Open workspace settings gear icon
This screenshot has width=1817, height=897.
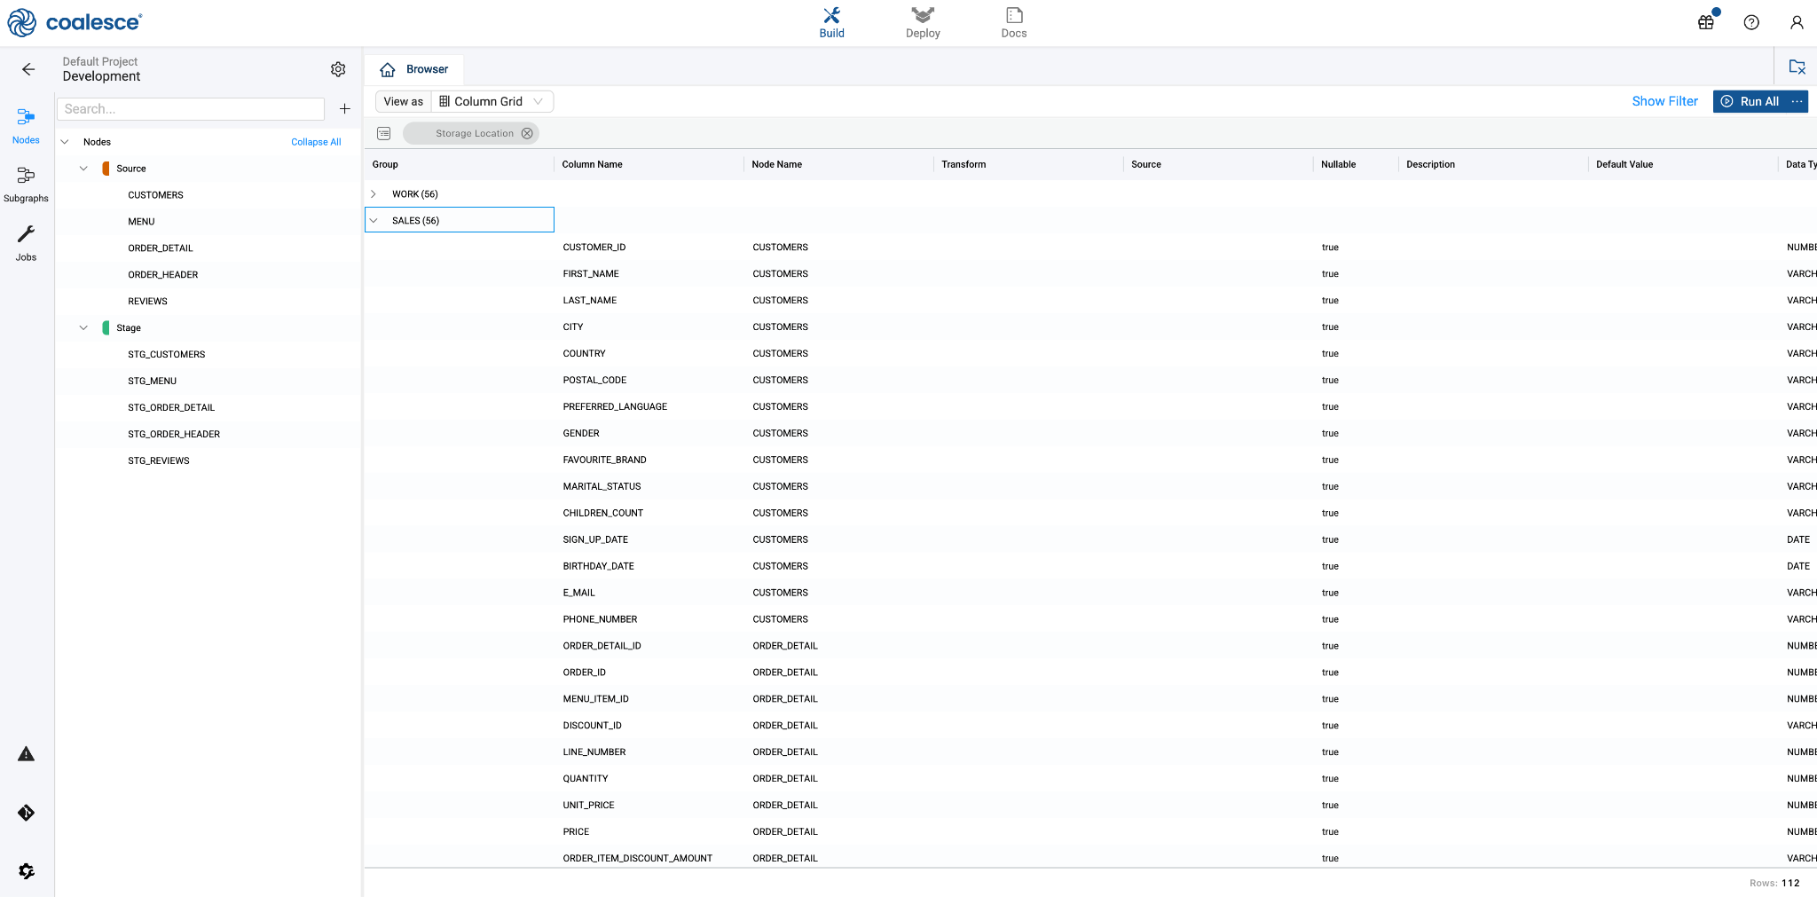click(x=338, y=69)
